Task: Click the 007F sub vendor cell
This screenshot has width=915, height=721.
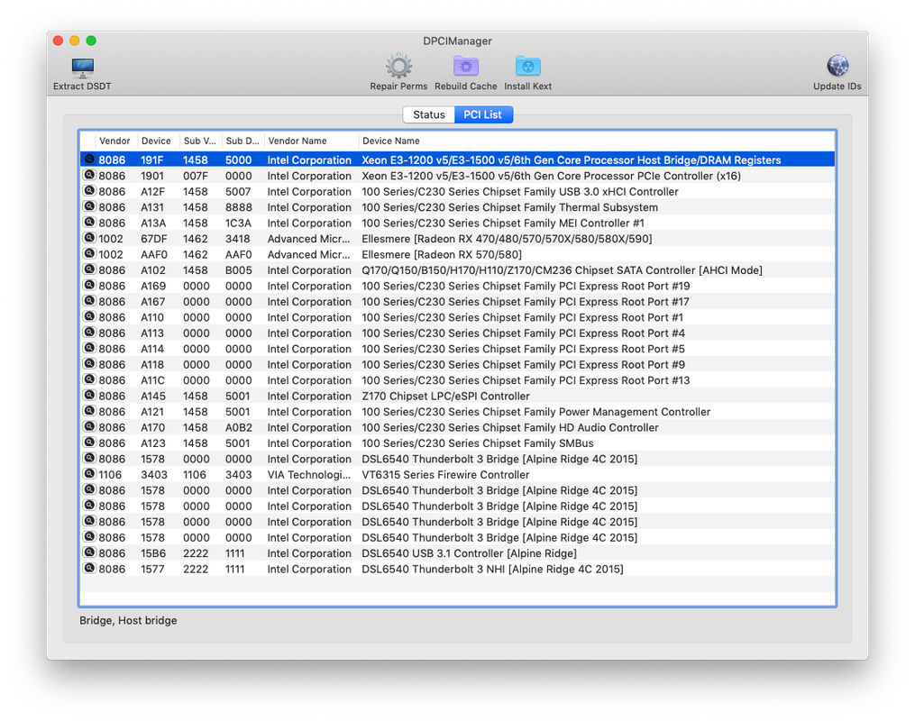Action: (196, 176)
